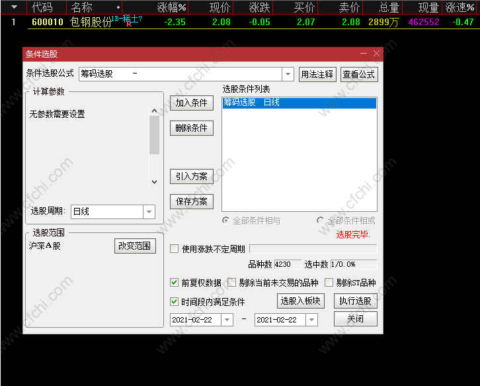Viewport: 480px width, 386px height.
Task: Uncheck 时间段内满足条件 checkbox
Action: point(174,302)
